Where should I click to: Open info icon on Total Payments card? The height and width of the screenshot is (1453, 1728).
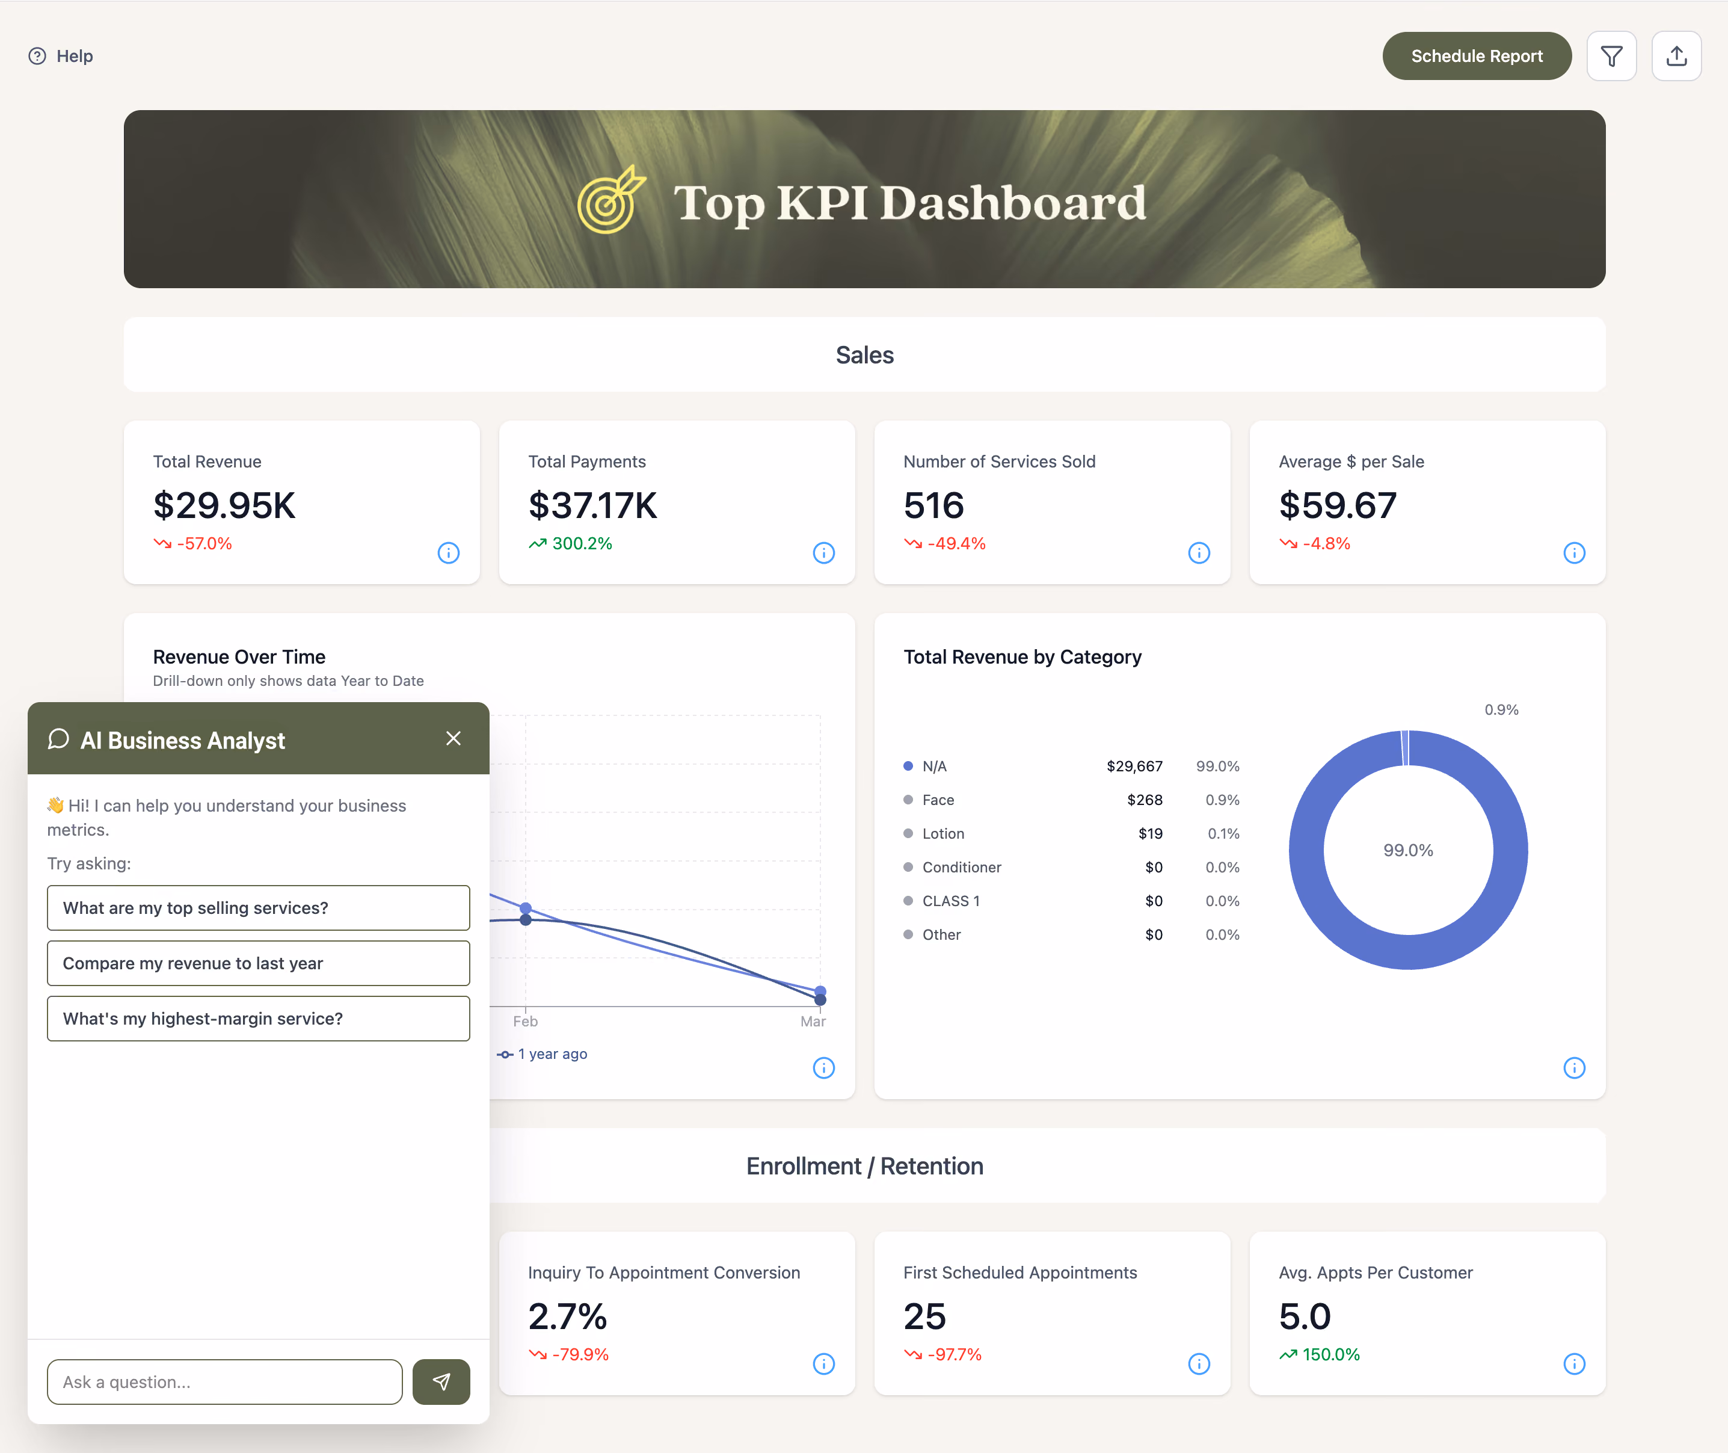click(824, 553)
